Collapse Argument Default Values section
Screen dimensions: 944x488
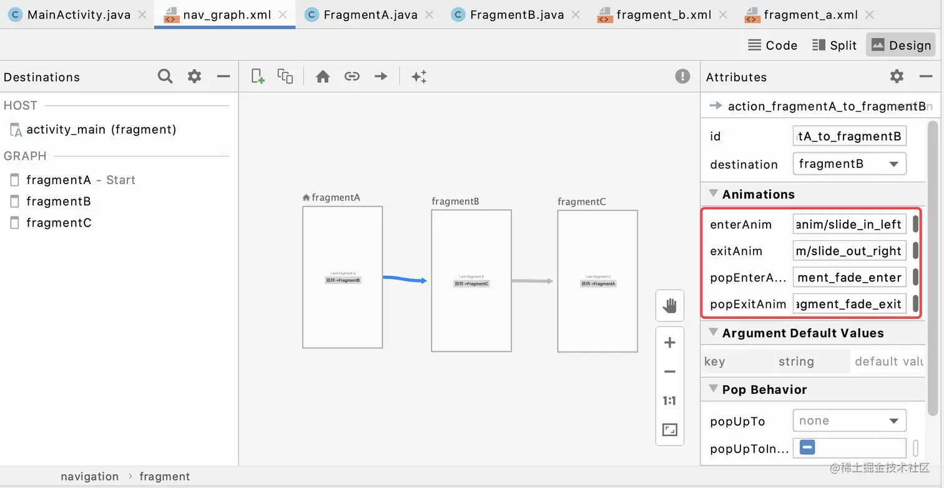point(714,333)
